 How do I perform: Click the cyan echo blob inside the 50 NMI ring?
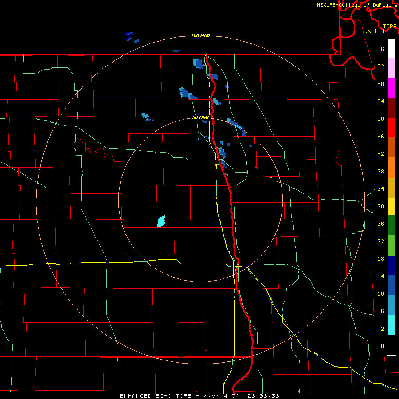point(161,221)
